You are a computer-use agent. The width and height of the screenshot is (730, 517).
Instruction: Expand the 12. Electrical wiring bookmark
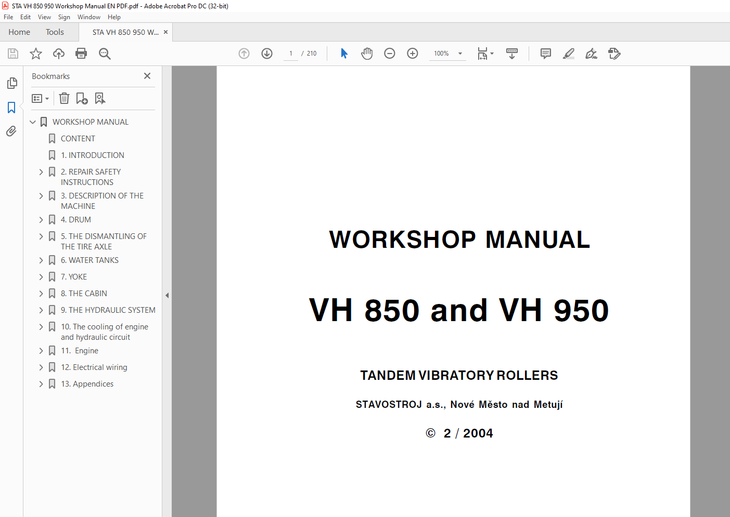[x=41, y=367]
